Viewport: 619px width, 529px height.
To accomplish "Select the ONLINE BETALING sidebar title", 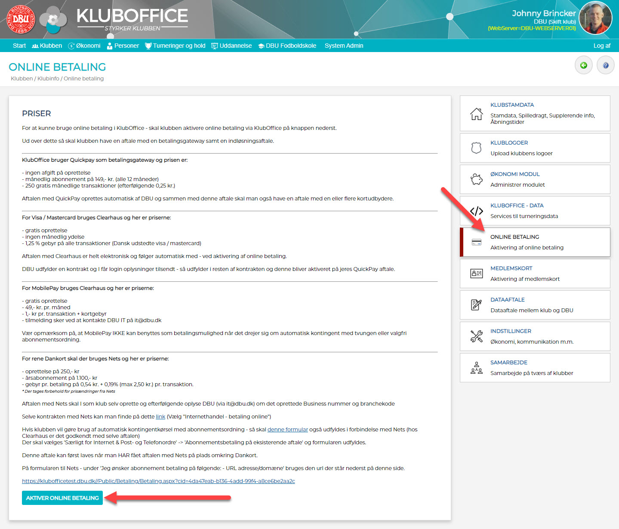I will click(x=514, y=237).
